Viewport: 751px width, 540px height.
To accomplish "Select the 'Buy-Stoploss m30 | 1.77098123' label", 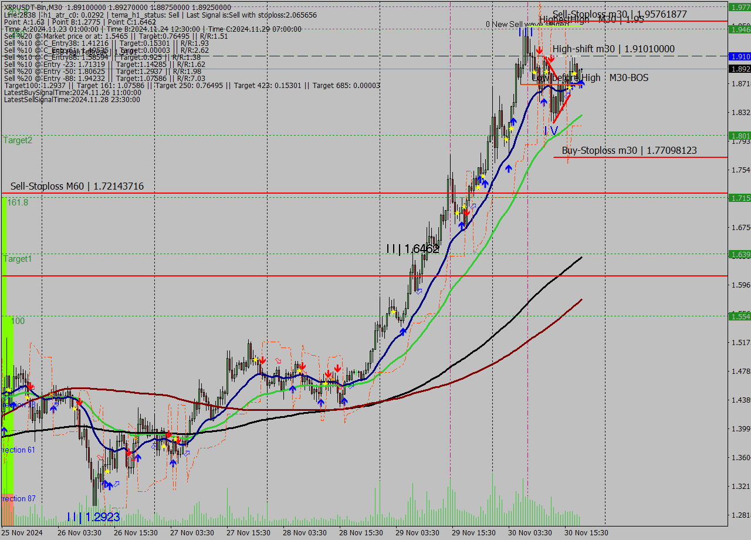I will 630,150.
